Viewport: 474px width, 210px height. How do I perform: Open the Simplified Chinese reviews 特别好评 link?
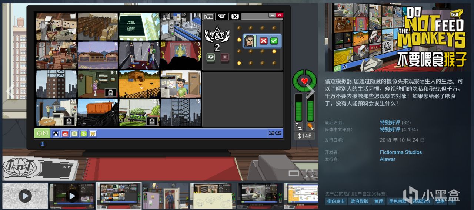tap(390, 129)
